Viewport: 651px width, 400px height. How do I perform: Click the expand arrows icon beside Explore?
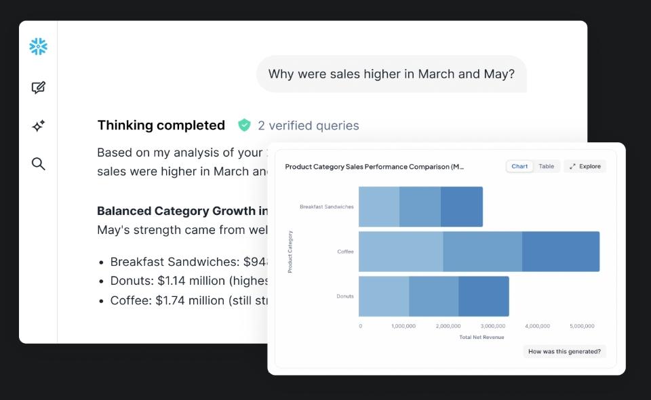tap(572, 166)
